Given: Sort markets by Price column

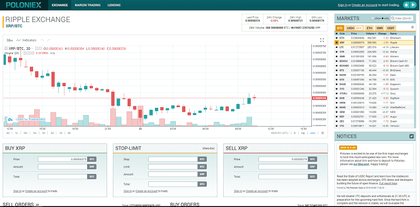Looking at the screenshot, I should (354, 34).
